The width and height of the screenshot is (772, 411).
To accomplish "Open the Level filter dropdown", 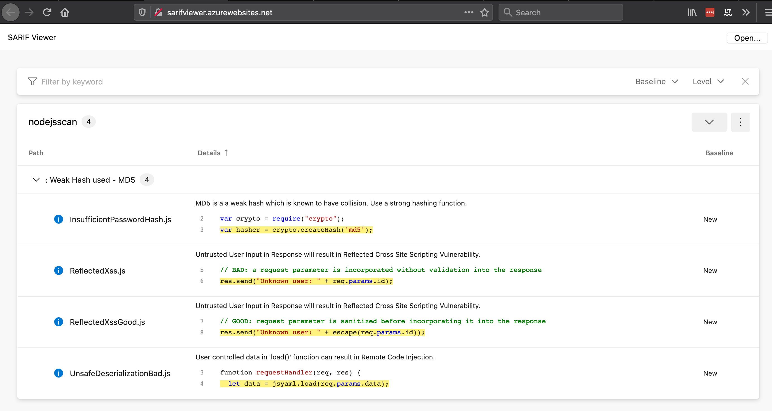I will [708, 81].
